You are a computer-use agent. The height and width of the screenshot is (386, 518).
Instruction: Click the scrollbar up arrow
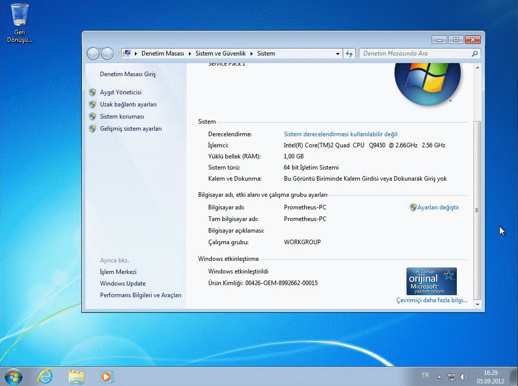point(478,68)
